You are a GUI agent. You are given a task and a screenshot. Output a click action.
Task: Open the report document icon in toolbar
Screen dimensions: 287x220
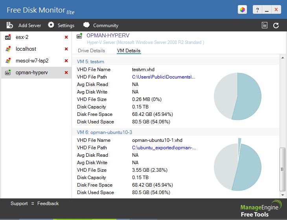point(264,25)
